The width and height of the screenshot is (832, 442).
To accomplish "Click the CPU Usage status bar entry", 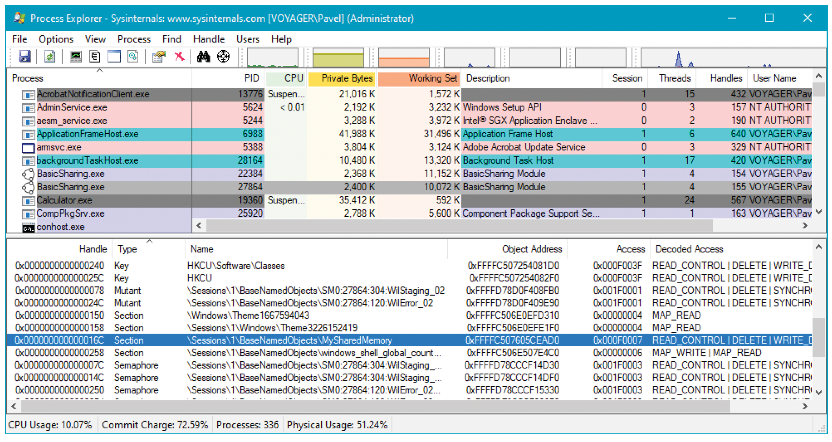I will [50, 425].
